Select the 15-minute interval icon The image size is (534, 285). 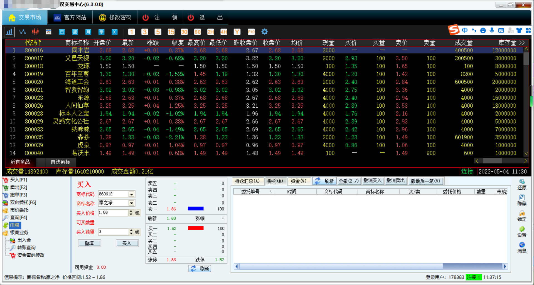171,32
